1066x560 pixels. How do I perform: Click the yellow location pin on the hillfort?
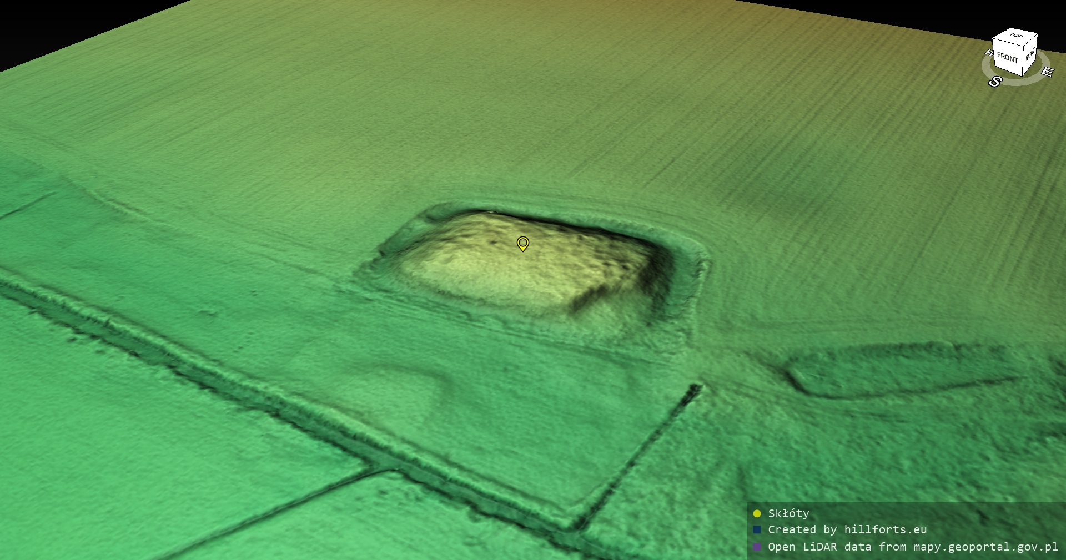pyautogui.click(x=522, y=243)
